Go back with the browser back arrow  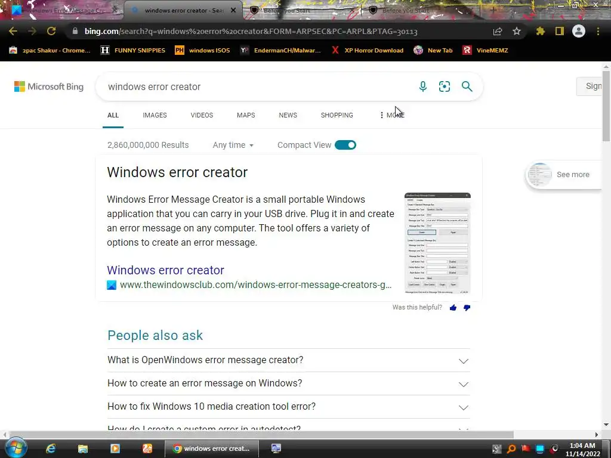[x=13, y=31]
